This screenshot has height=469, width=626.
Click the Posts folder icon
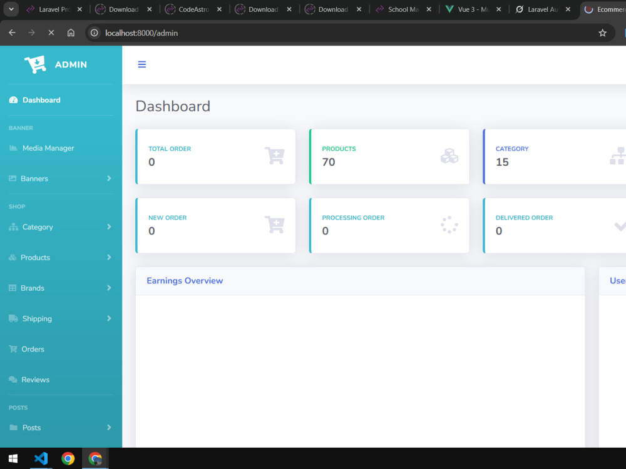click(13, 427)
